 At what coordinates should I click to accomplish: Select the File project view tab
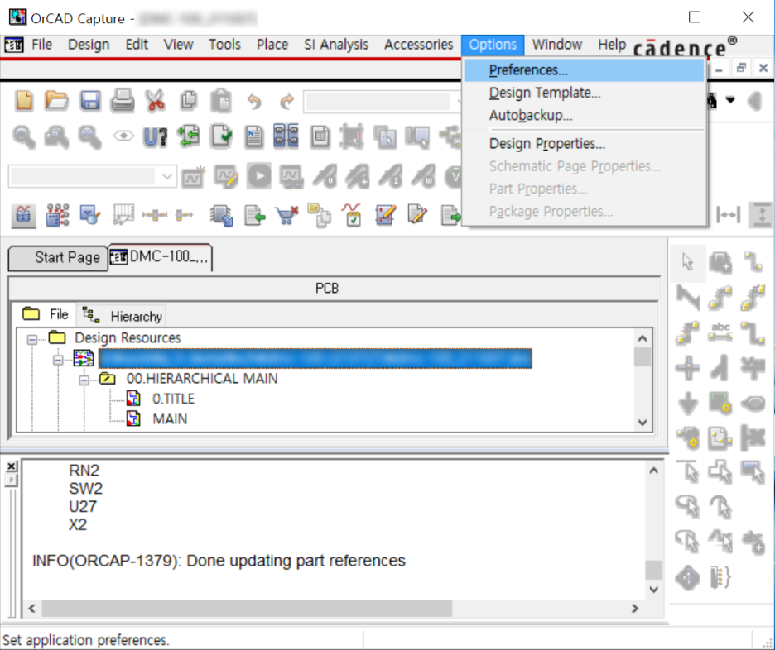(x=46, y=314)
